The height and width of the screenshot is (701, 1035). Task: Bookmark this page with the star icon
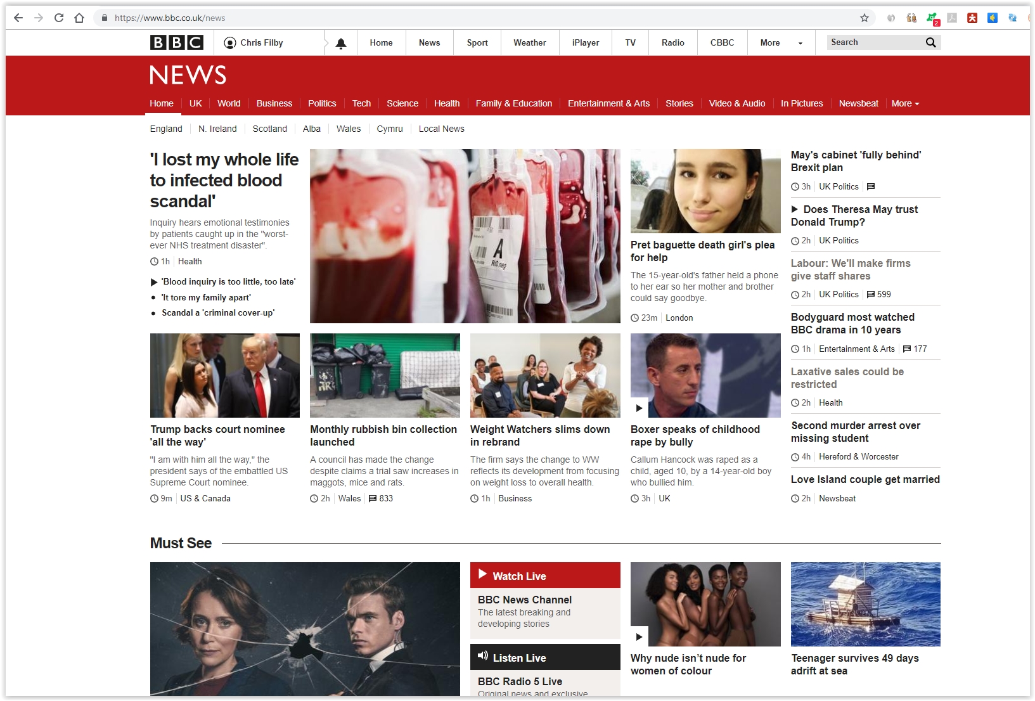coord(865,18)
